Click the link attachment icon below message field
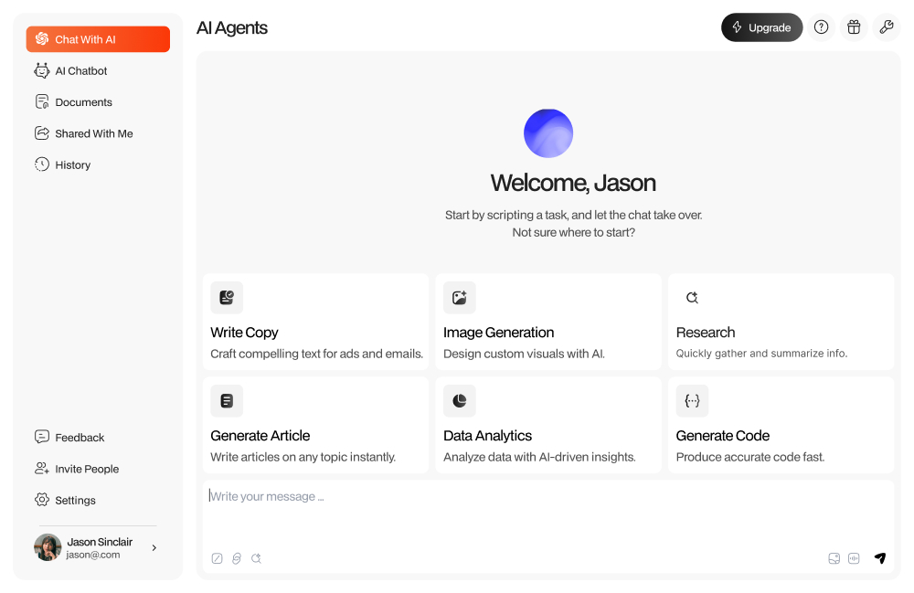The image size is (914, 593). [237, 558]
